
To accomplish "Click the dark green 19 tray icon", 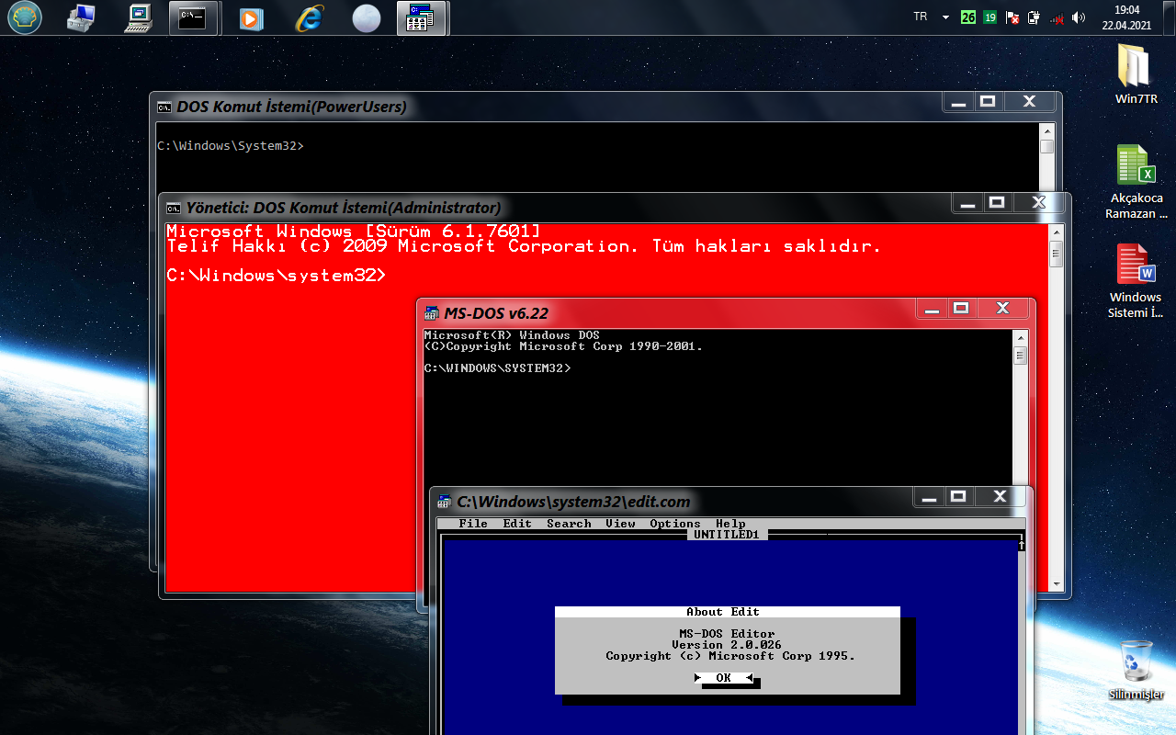I will (x=989, y=17).
